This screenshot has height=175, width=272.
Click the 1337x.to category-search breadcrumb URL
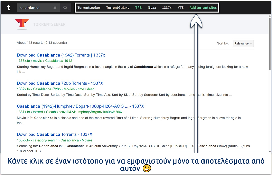(54, 140)
